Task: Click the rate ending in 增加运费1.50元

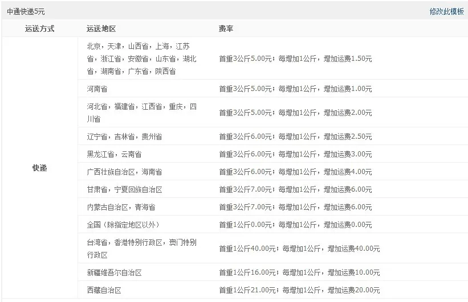Action: coord(295,59)
